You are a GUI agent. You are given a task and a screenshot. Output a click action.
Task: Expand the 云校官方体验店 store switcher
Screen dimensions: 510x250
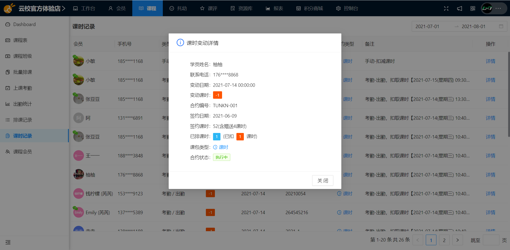[x=42, y=8]
